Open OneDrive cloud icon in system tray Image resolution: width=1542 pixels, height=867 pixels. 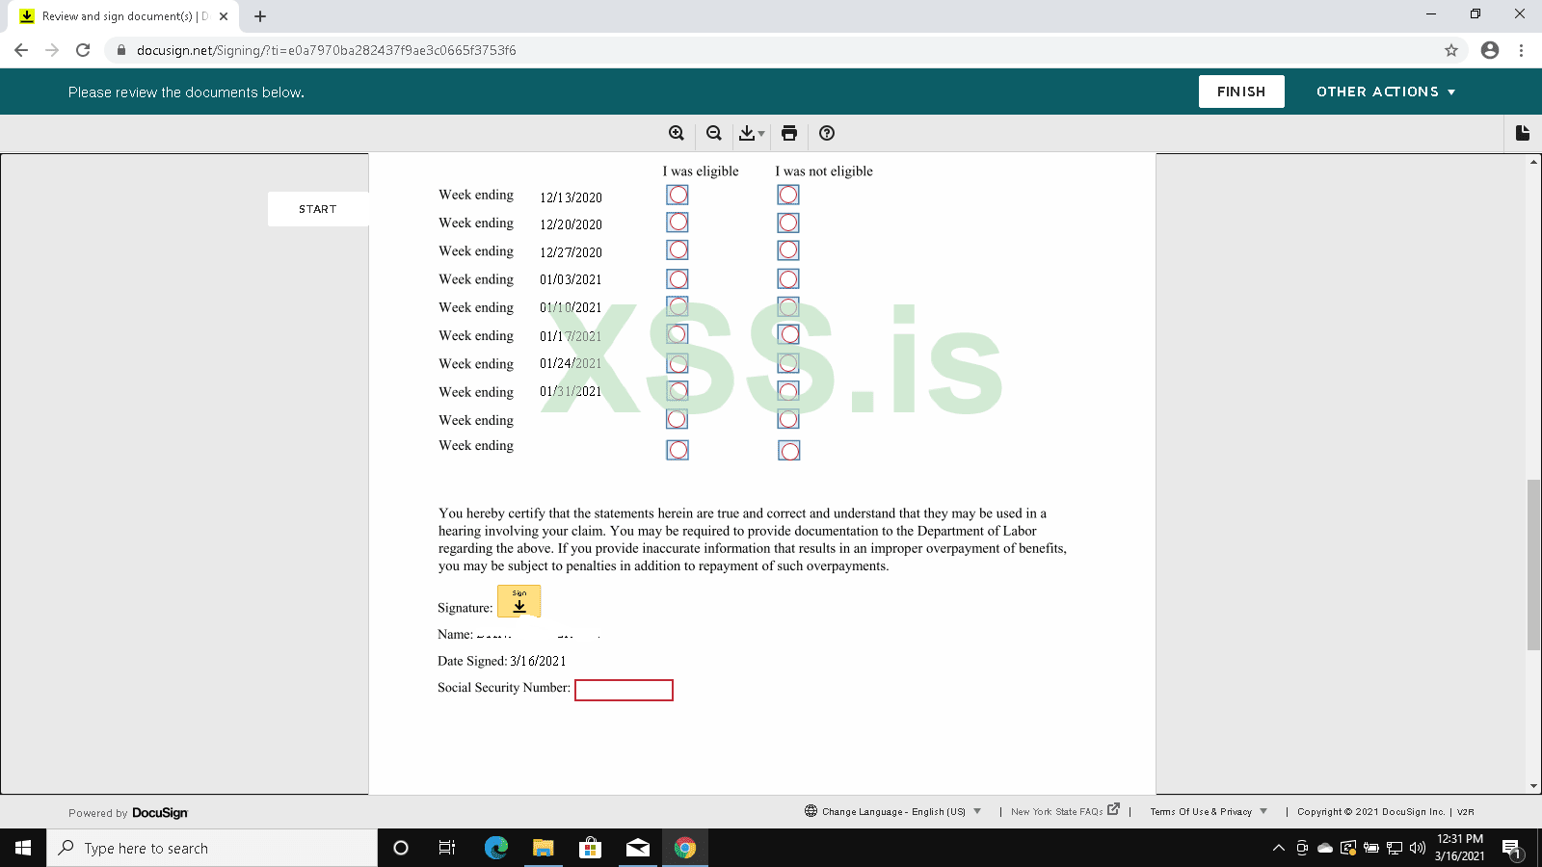(x=1325, y=848)
